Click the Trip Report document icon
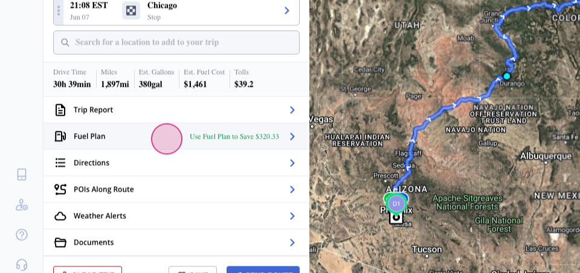The height and width of the screenshot is (273, 580). (60, 110)
